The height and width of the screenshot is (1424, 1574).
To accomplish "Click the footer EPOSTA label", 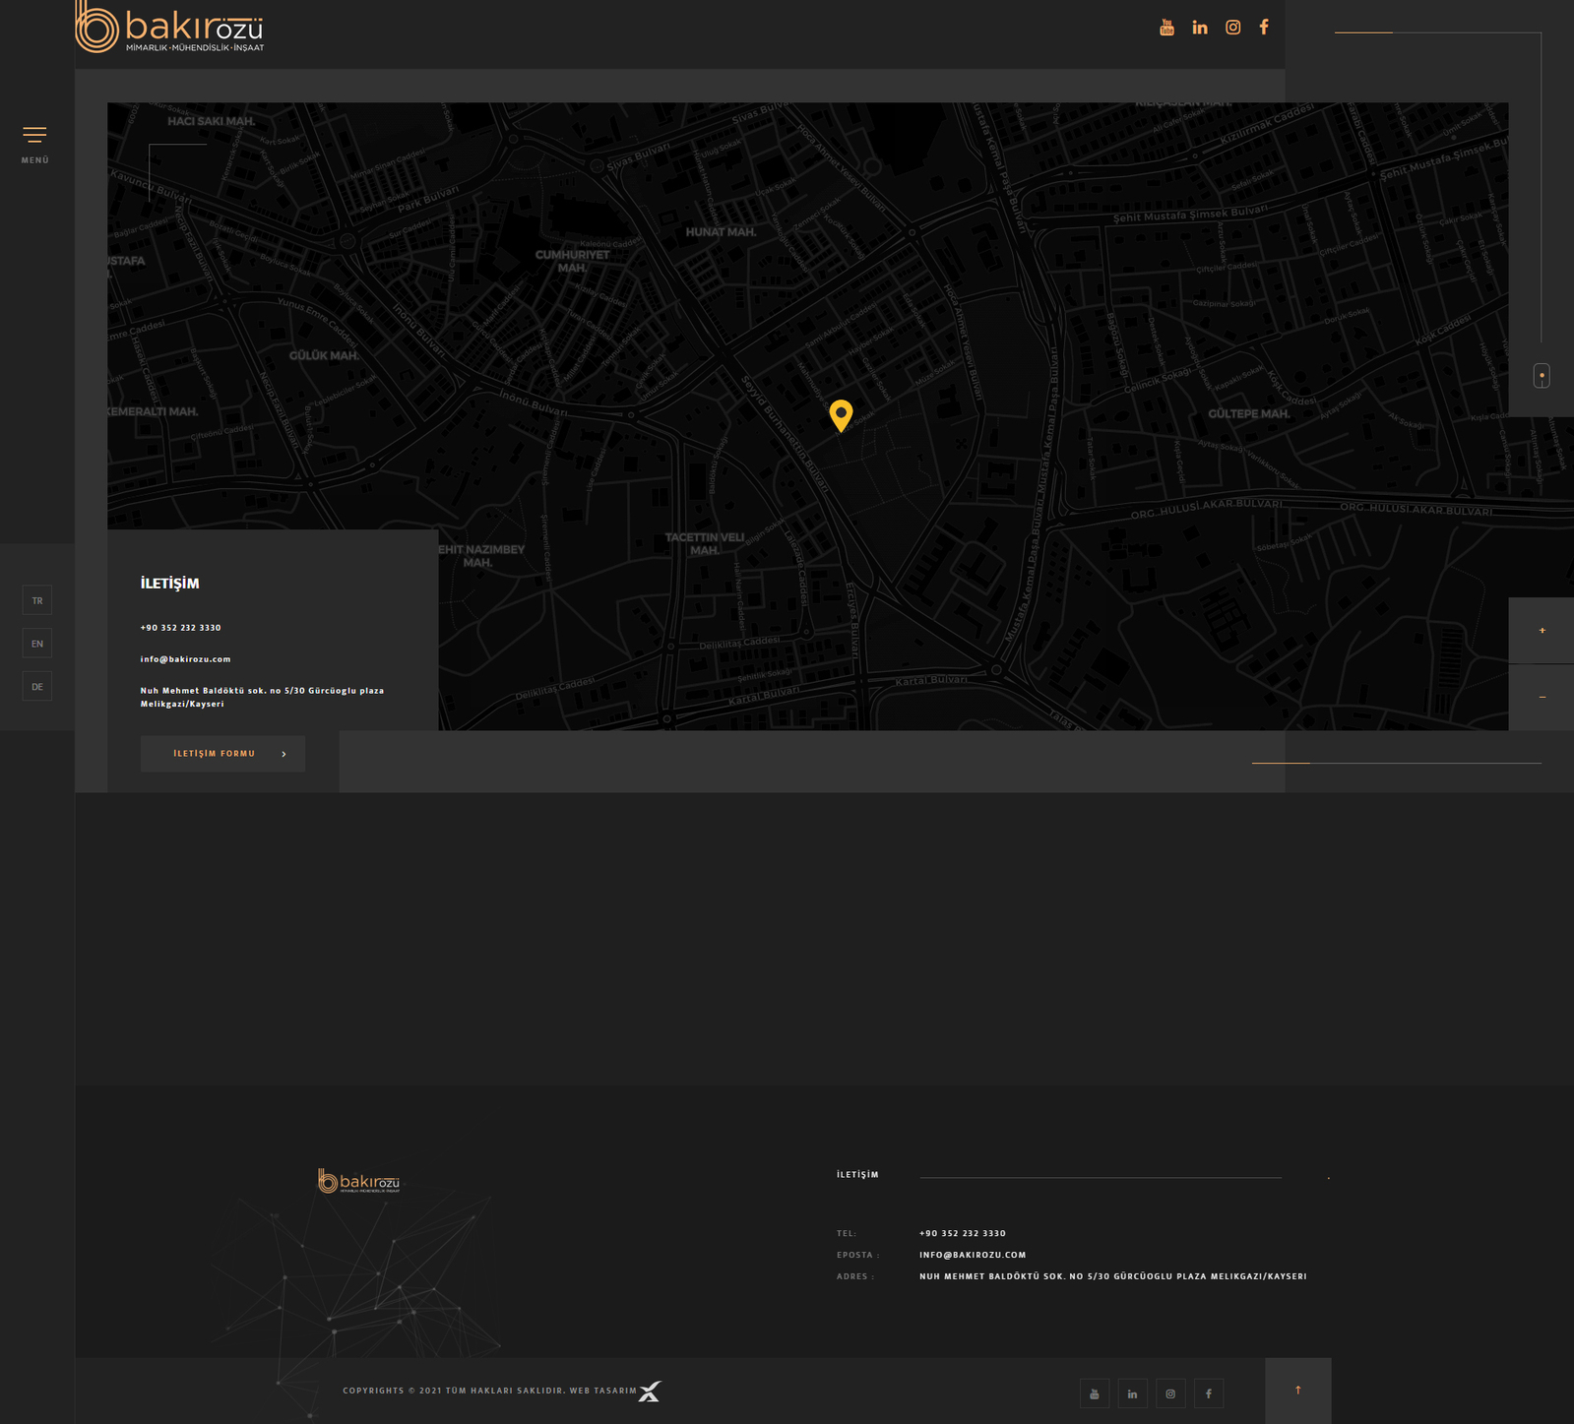I will click(x=857, y=1255).
